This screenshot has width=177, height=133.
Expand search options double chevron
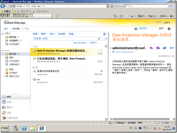pyautogui.click(x=106, y=39)
